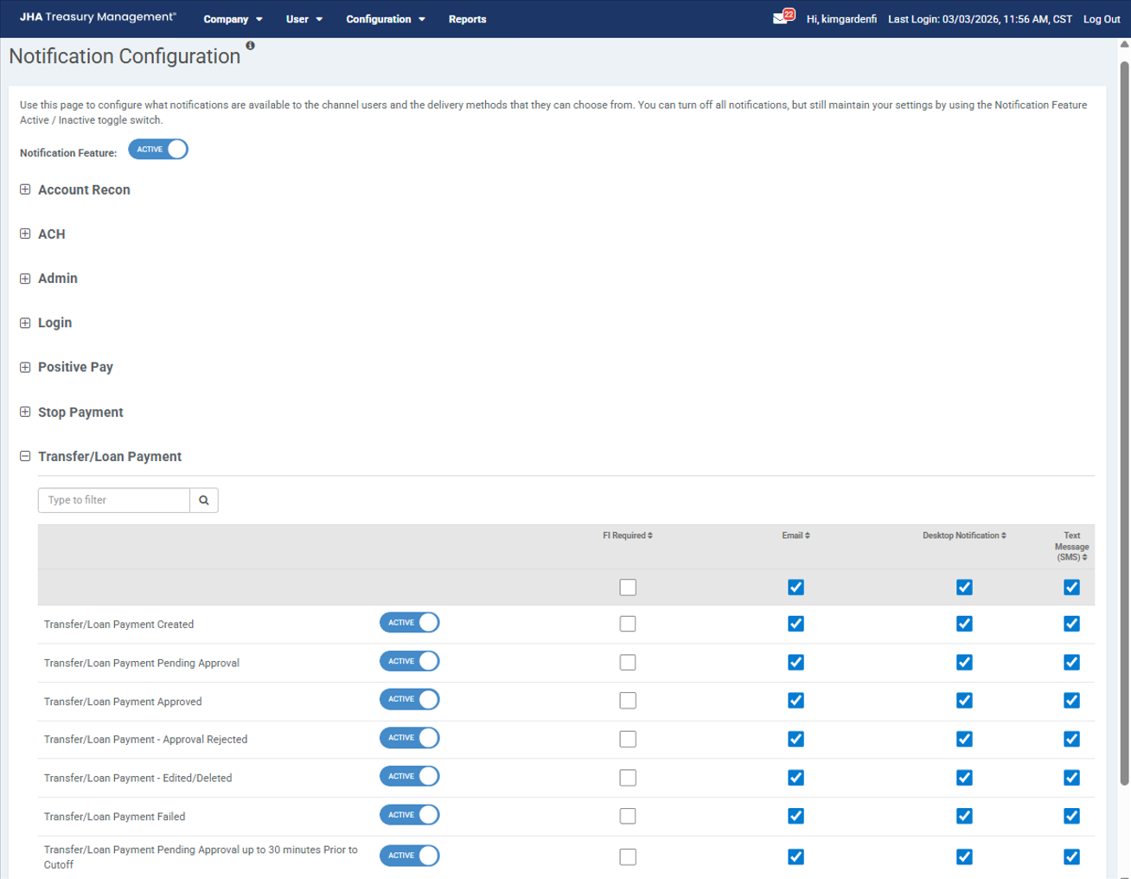Expand the Positive Pay section

(25, 367)
